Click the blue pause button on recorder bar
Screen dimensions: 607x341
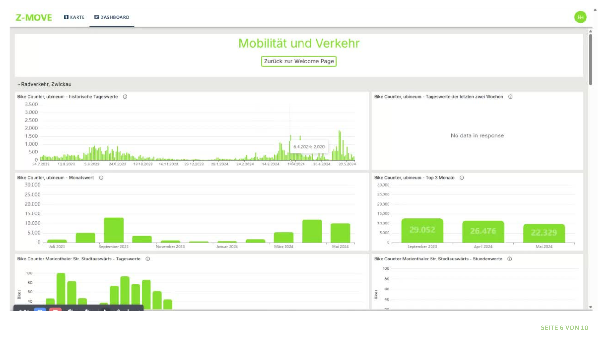coord(40,310)
